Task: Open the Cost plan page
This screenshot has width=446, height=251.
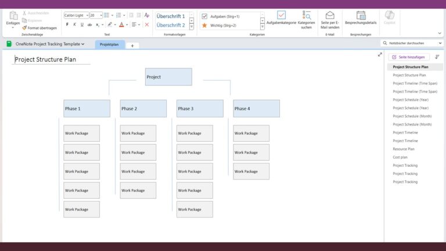Action: point(400,157)
